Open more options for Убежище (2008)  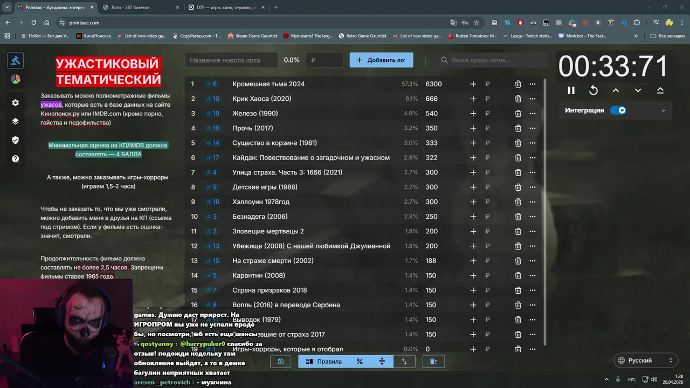click(x=533, y=246)
